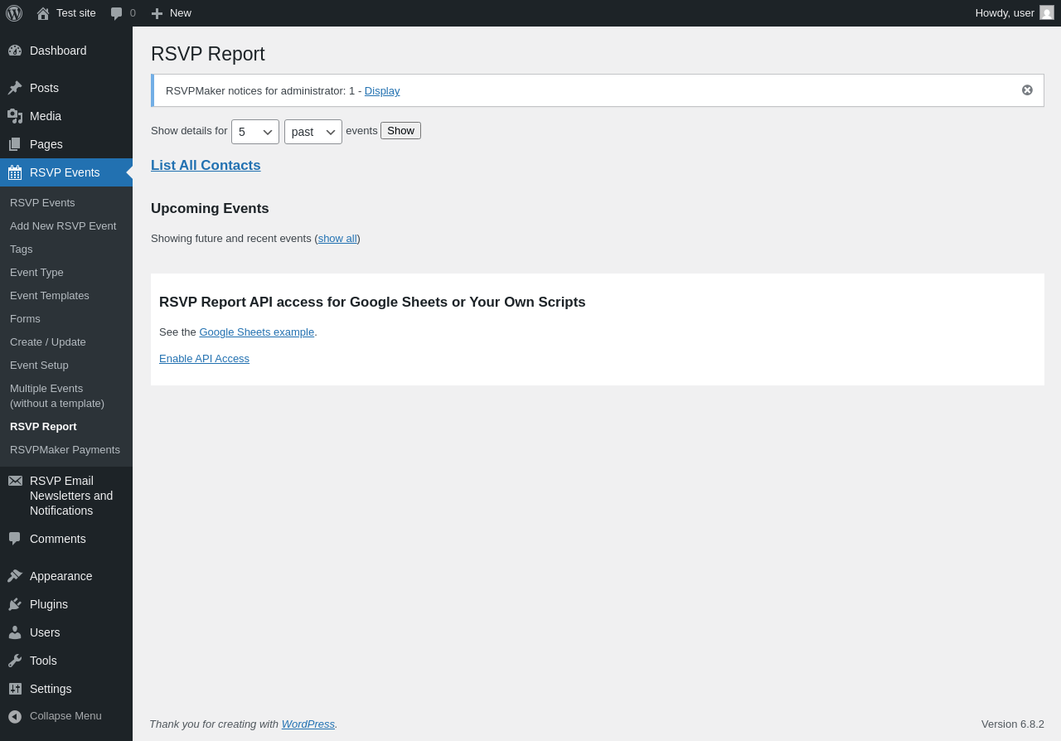Screen dimensions: 1061x741
Task: Click the Settings sliders icon
Action: tap(15, 689)
